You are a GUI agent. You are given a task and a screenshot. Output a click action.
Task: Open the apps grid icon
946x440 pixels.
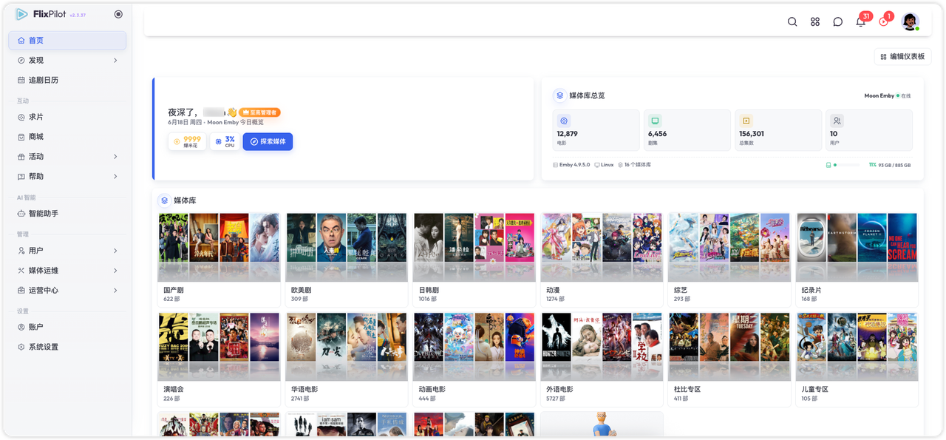[x=815, y=21]
